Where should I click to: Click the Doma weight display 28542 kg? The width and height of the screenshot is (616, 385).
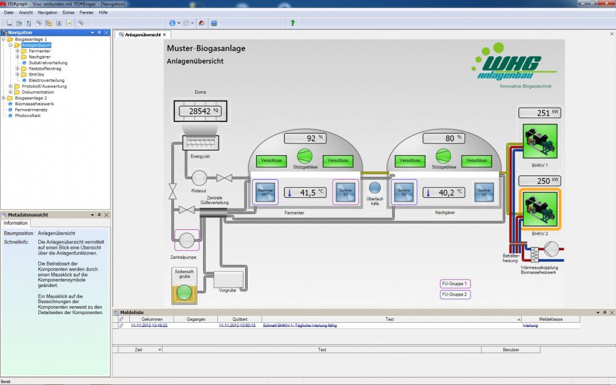[200, 111]
